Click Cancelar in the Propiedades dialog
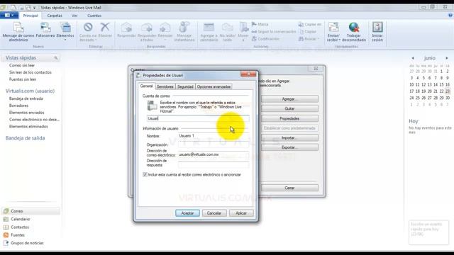 tap(214, 213)
